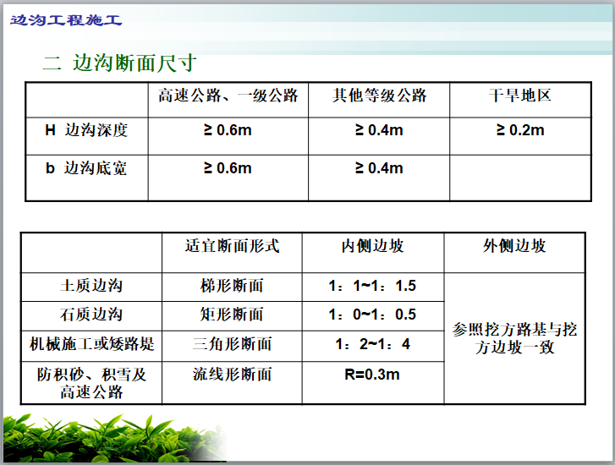
Task: Click the 外侧边坡 column header
Action: pyautogui.click(x=514, y=246)
